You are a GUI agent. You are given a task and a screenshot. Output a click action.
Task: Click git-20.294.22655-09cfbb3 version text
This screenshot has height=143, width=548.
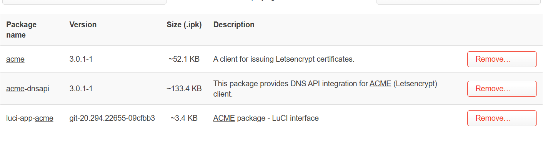click(112, 118)
